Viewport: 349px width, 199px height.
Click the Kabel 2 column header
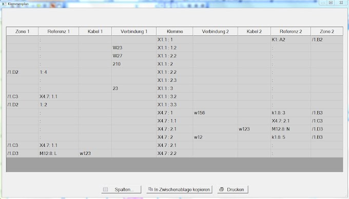click(x=254, y=31)
